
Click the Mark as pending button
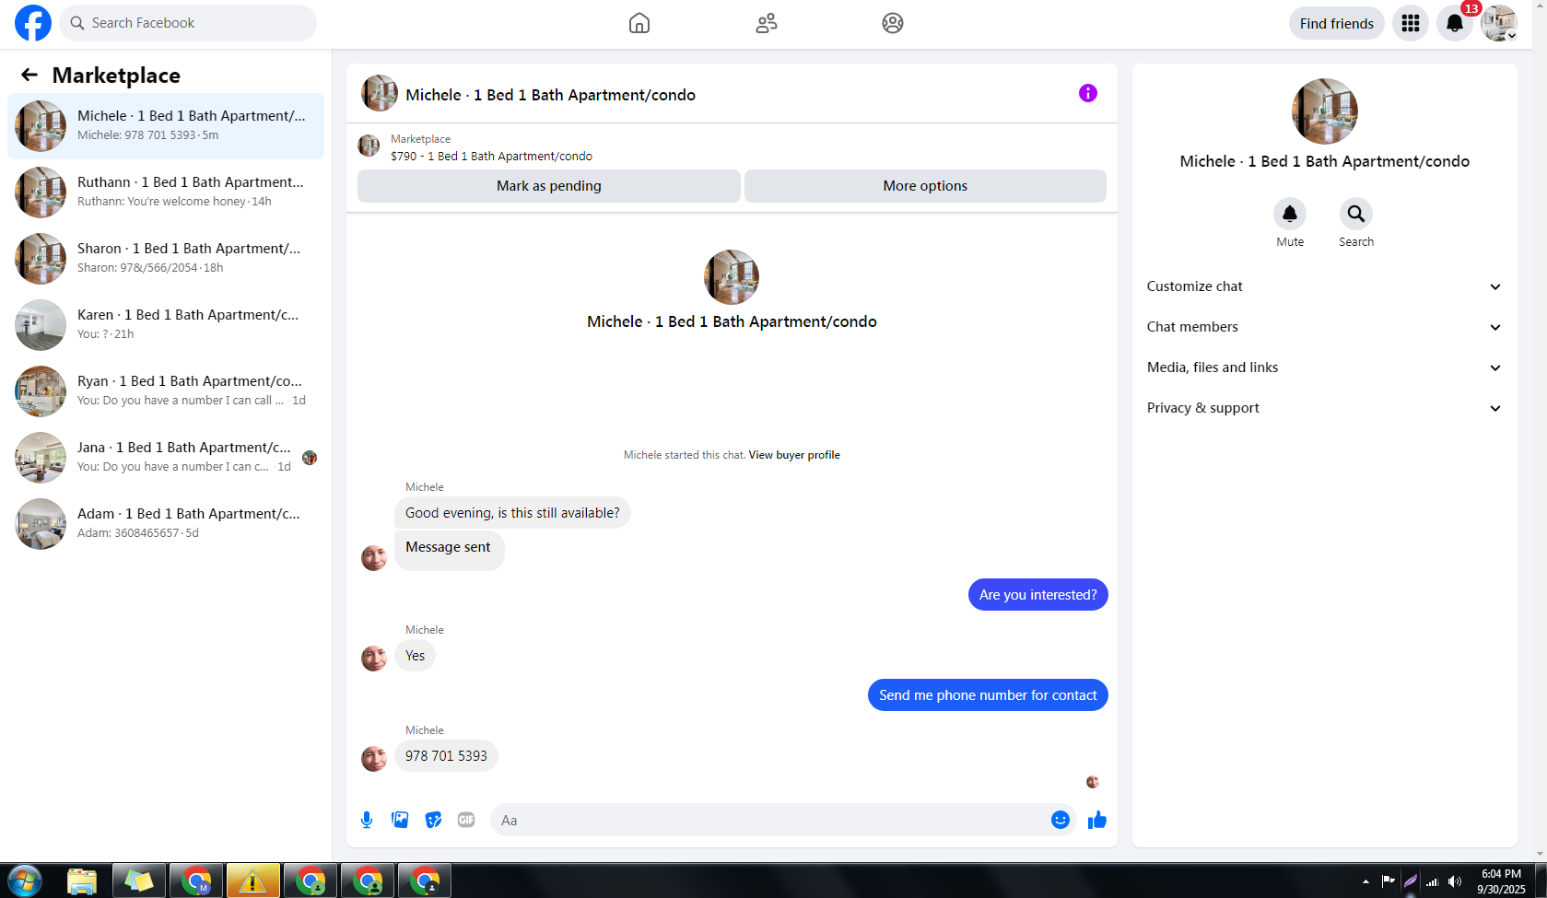coord(549,186)
